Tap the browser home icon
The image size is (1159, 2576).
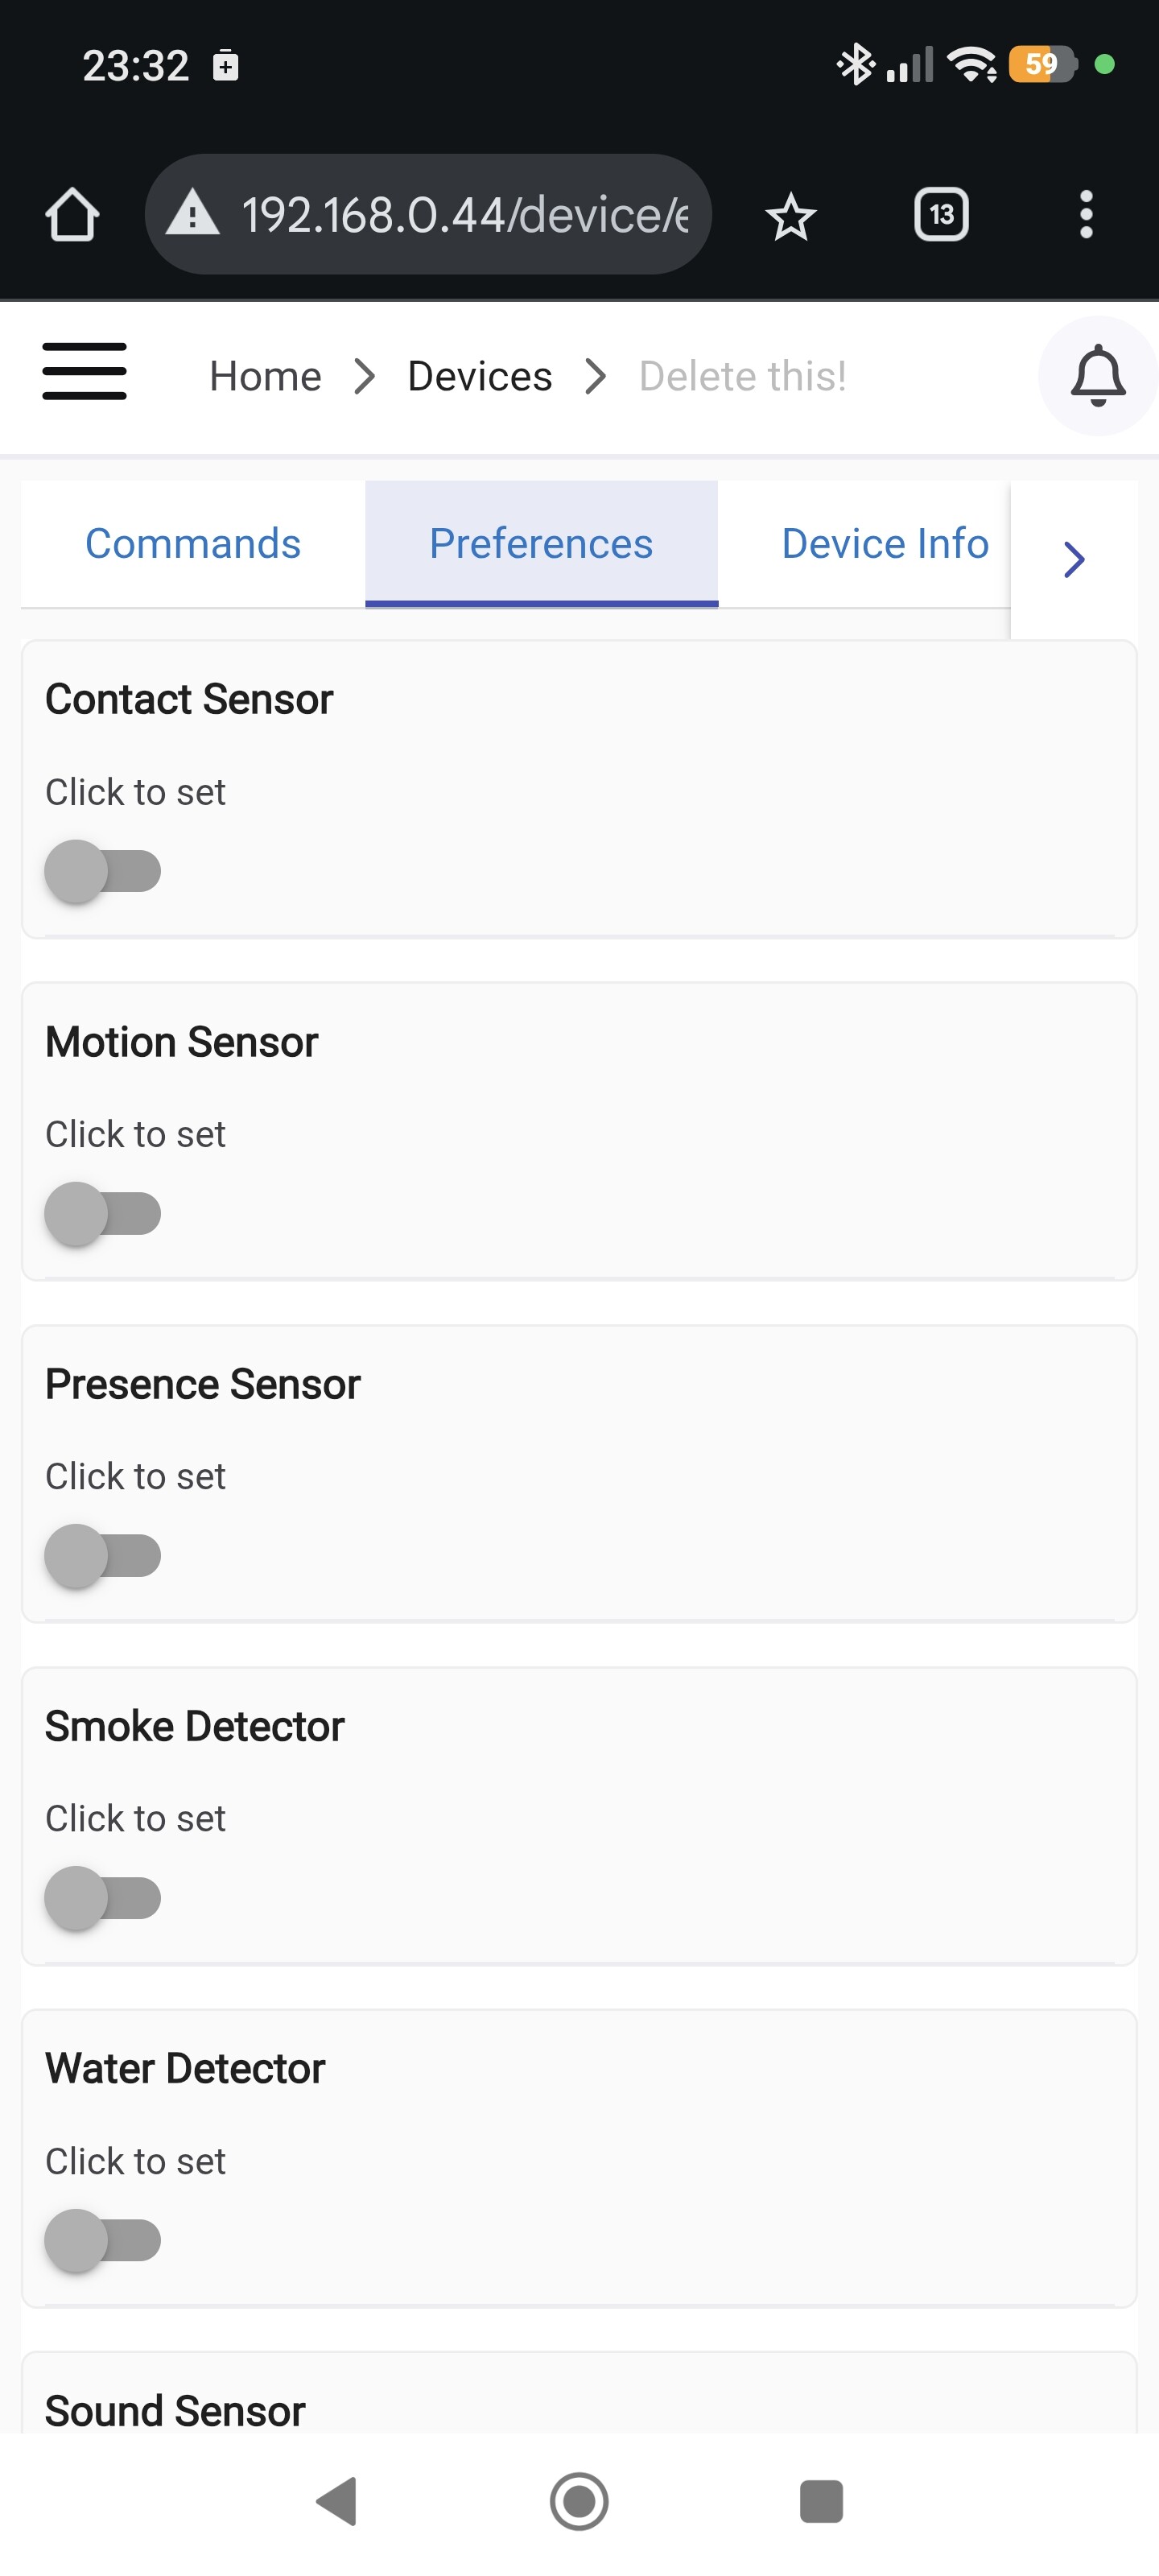click(x=72, y=215)
